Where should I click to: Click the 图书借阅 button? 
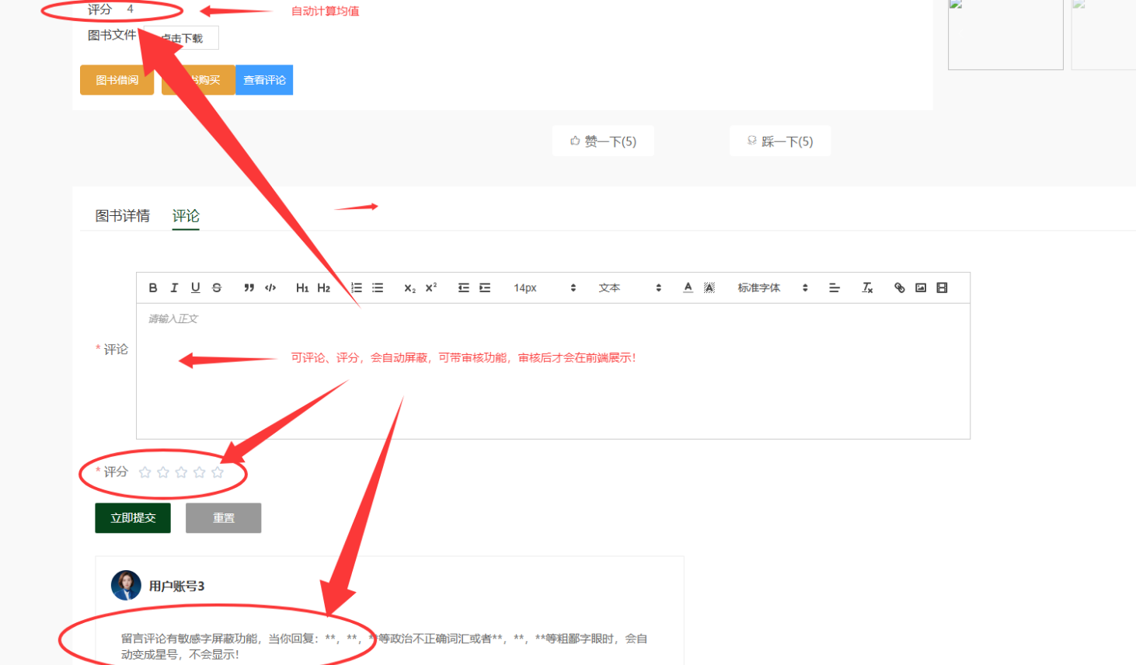coord(117,80)
